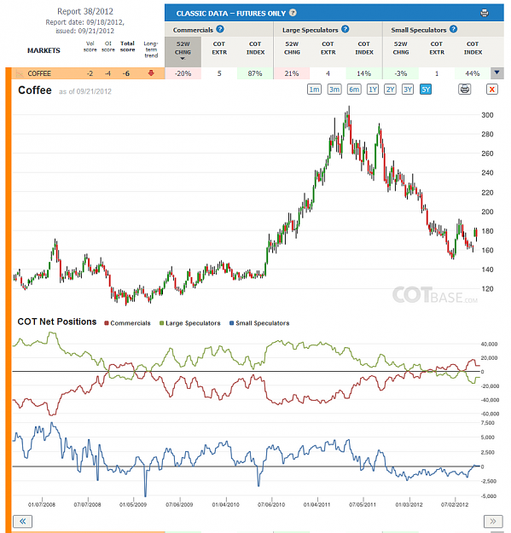511x533 pixels.
Task: Close the Coffee chart with red X
Action: tap(491, 90)
